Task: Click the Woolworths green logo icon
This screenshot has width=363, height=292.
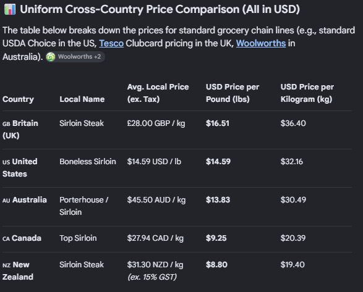Action: pyautogui.click(x=51, y=57)
